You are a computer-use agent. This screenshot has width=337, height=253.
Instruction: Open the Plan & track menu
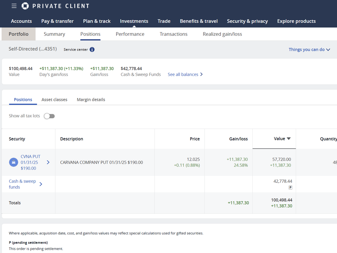97,21
